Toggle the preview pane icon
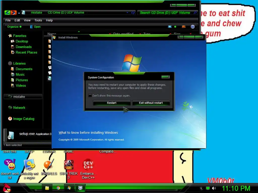Viewport: 258px width, 193px height. pyautogui.click(x=184, y=27)
